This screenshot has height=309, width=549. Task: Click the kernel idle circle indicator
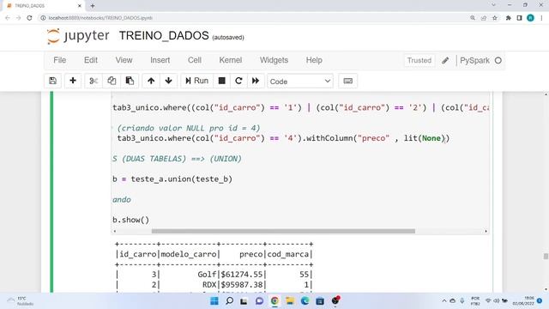click(x=498, y=60)
